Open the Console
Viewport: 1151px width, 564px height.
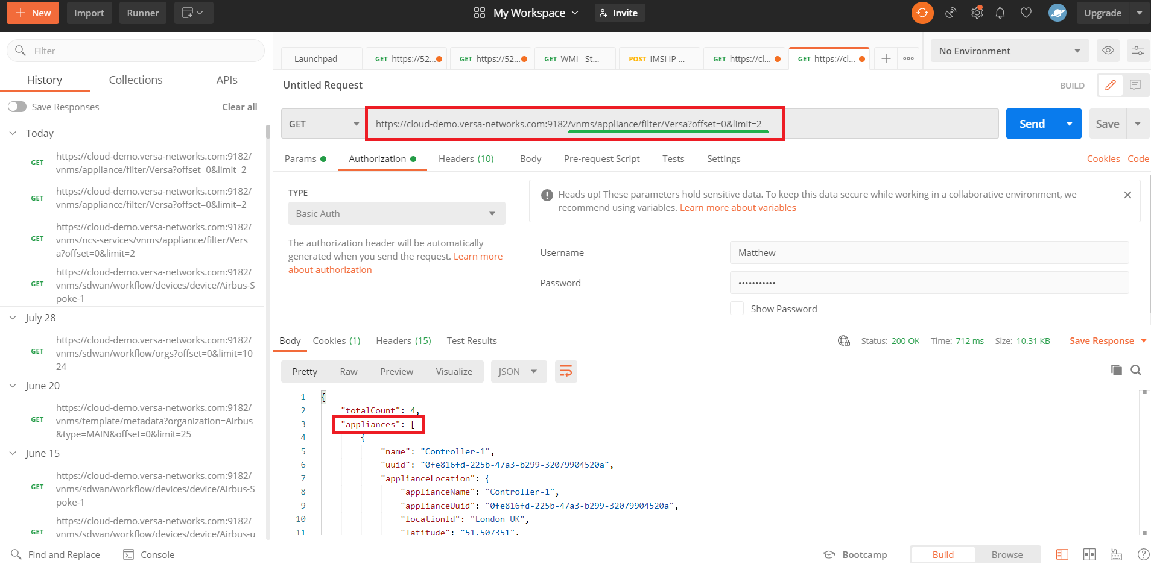(149, 554)
